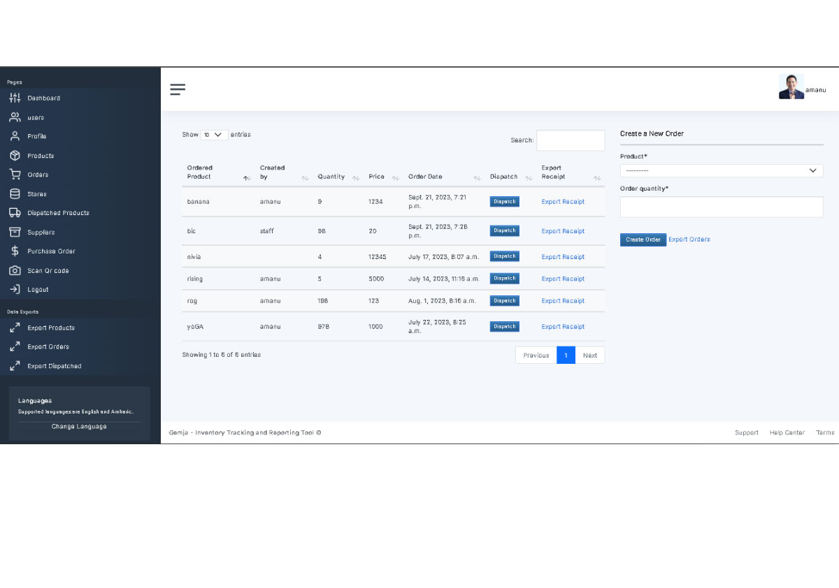The width and height of the screenshot is (839, 588).
Task: Click Export Receipt link for banana order
Action: coord(562,202)
